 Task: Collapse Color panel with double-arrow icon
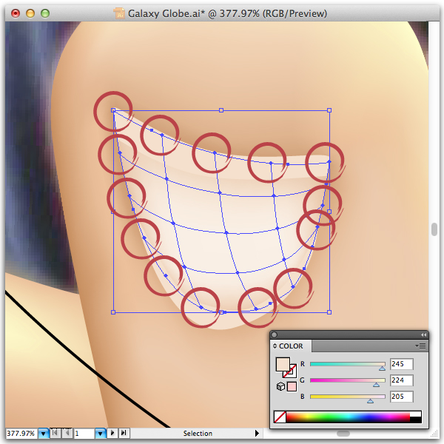tap(423, 334)
